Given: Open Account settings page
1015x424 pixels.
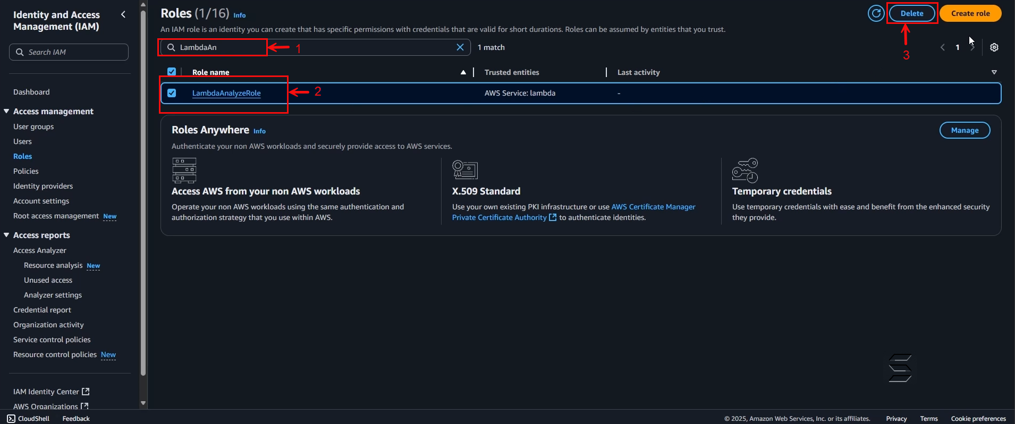Looking at the screenshot, I should click(41, 201).
